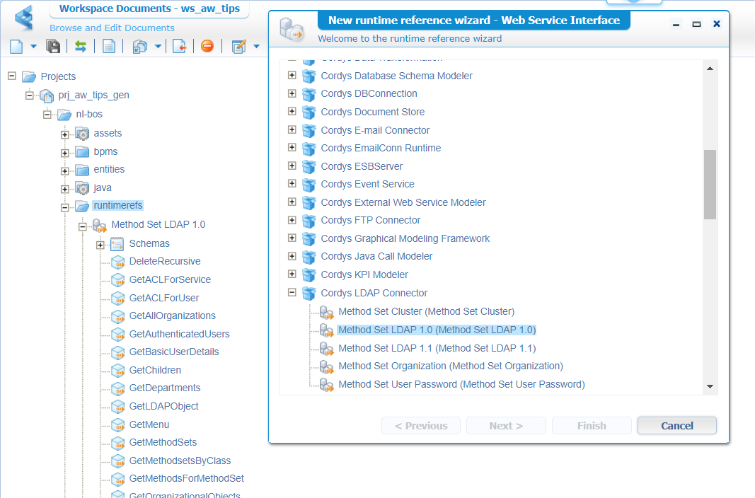Click the New document icon in toolbar
The height and width of the screenshot is (498, 755).
(x=16, y=47)
